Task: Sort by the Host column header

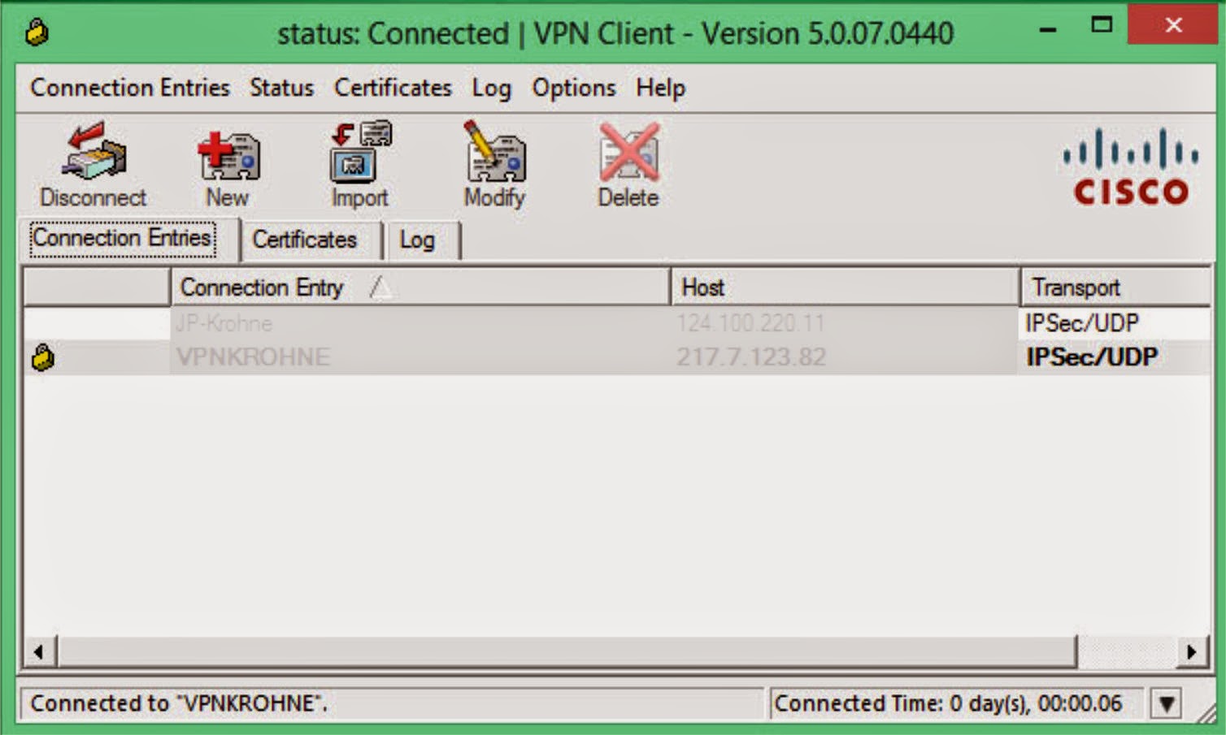Action: (846, 287)
